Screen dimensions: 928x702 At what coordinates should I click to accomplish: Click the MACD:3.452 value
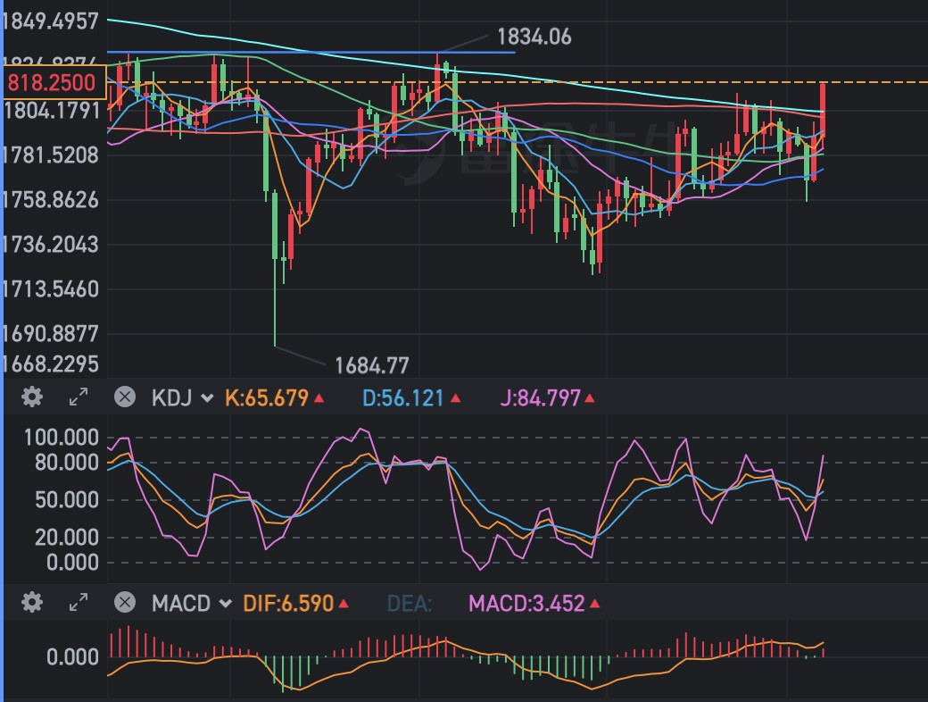[526, 604]
